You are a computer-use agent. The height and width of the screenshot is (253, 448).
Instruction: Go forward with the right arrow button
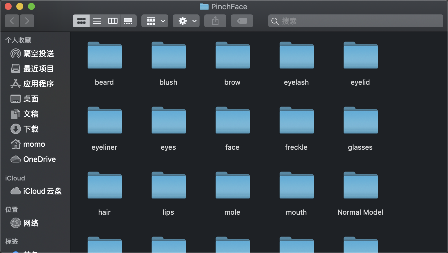click(27, 21)
